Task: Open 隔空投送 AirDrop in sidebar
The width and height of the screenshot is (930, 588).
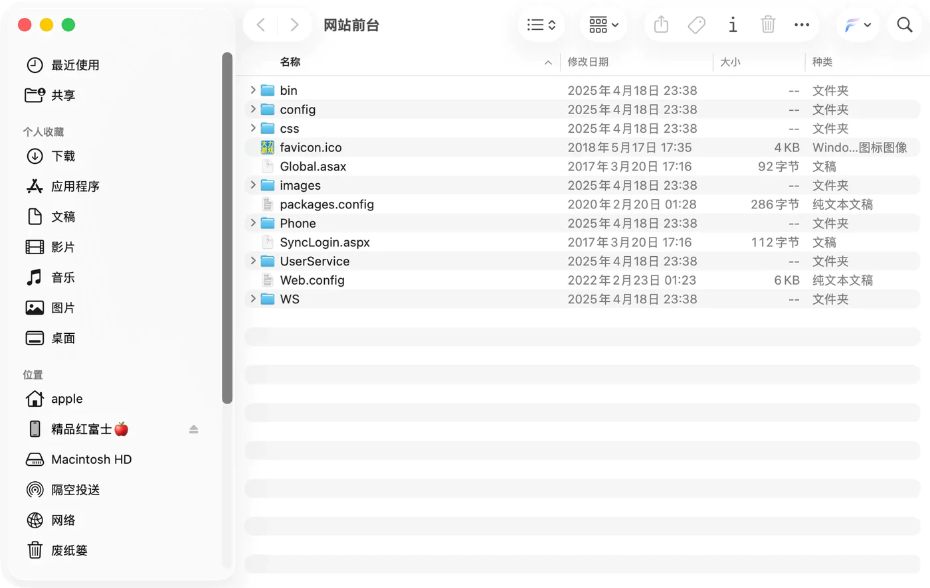Action: pos(63,490)
